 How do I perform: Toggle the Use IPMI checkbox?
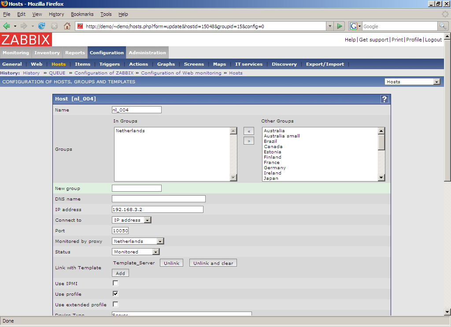115,283
